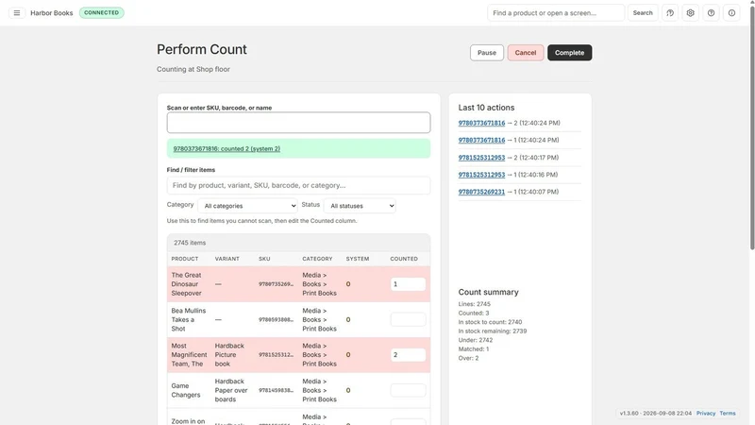Edit counted value for Bea Mullins Takes a Shot
The width and height of the screenshot is (755, 425).
(x=408, y=319)
